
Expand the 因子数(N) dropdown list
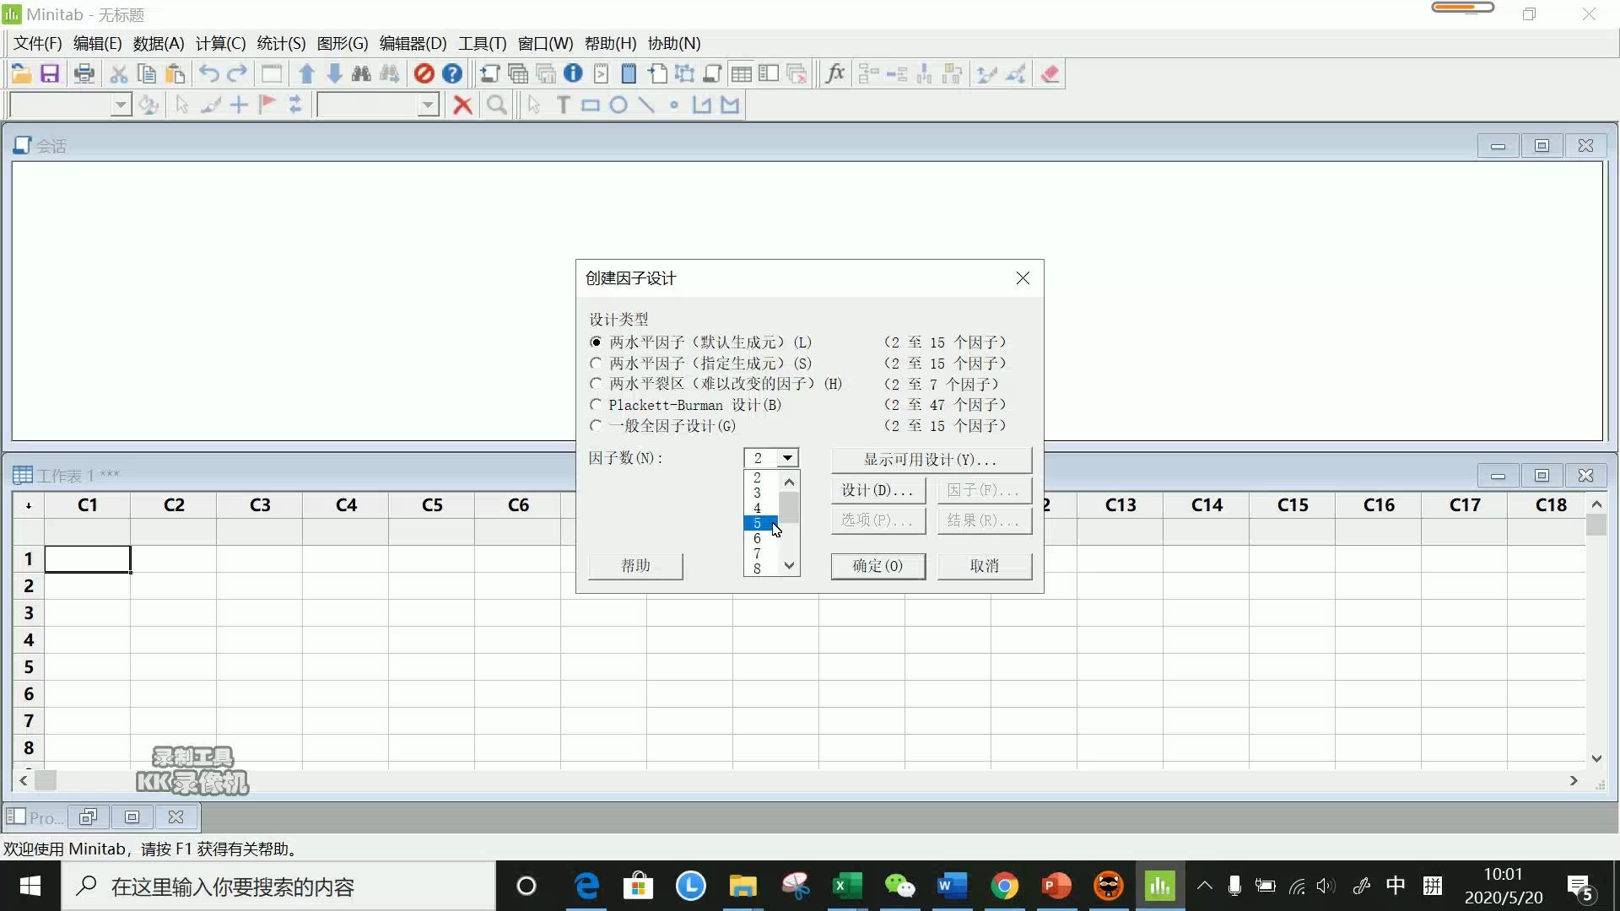pyautogui.click(x=786, y=457)
